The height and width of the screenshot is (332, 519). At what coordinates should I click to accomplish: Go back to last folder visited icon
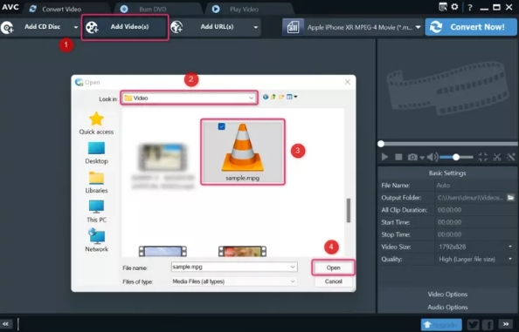coord(266,97)
